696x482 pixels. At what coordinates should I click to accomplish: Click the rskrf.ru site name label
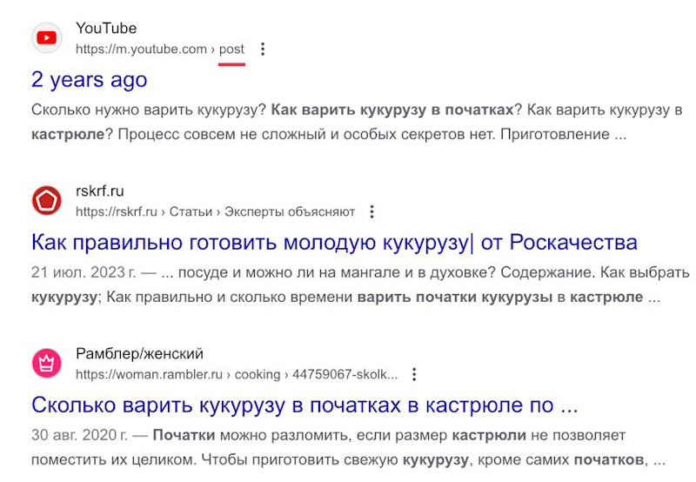[x=100, y=191]
